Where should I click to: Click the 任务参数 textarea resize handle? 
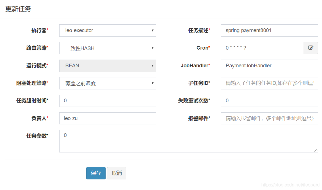[x=316, y=150]
